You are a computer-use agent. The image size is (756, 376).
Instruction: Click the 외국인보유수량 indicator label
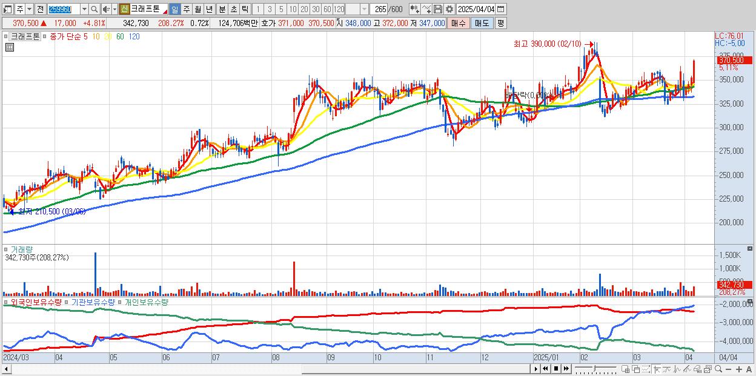35,302
